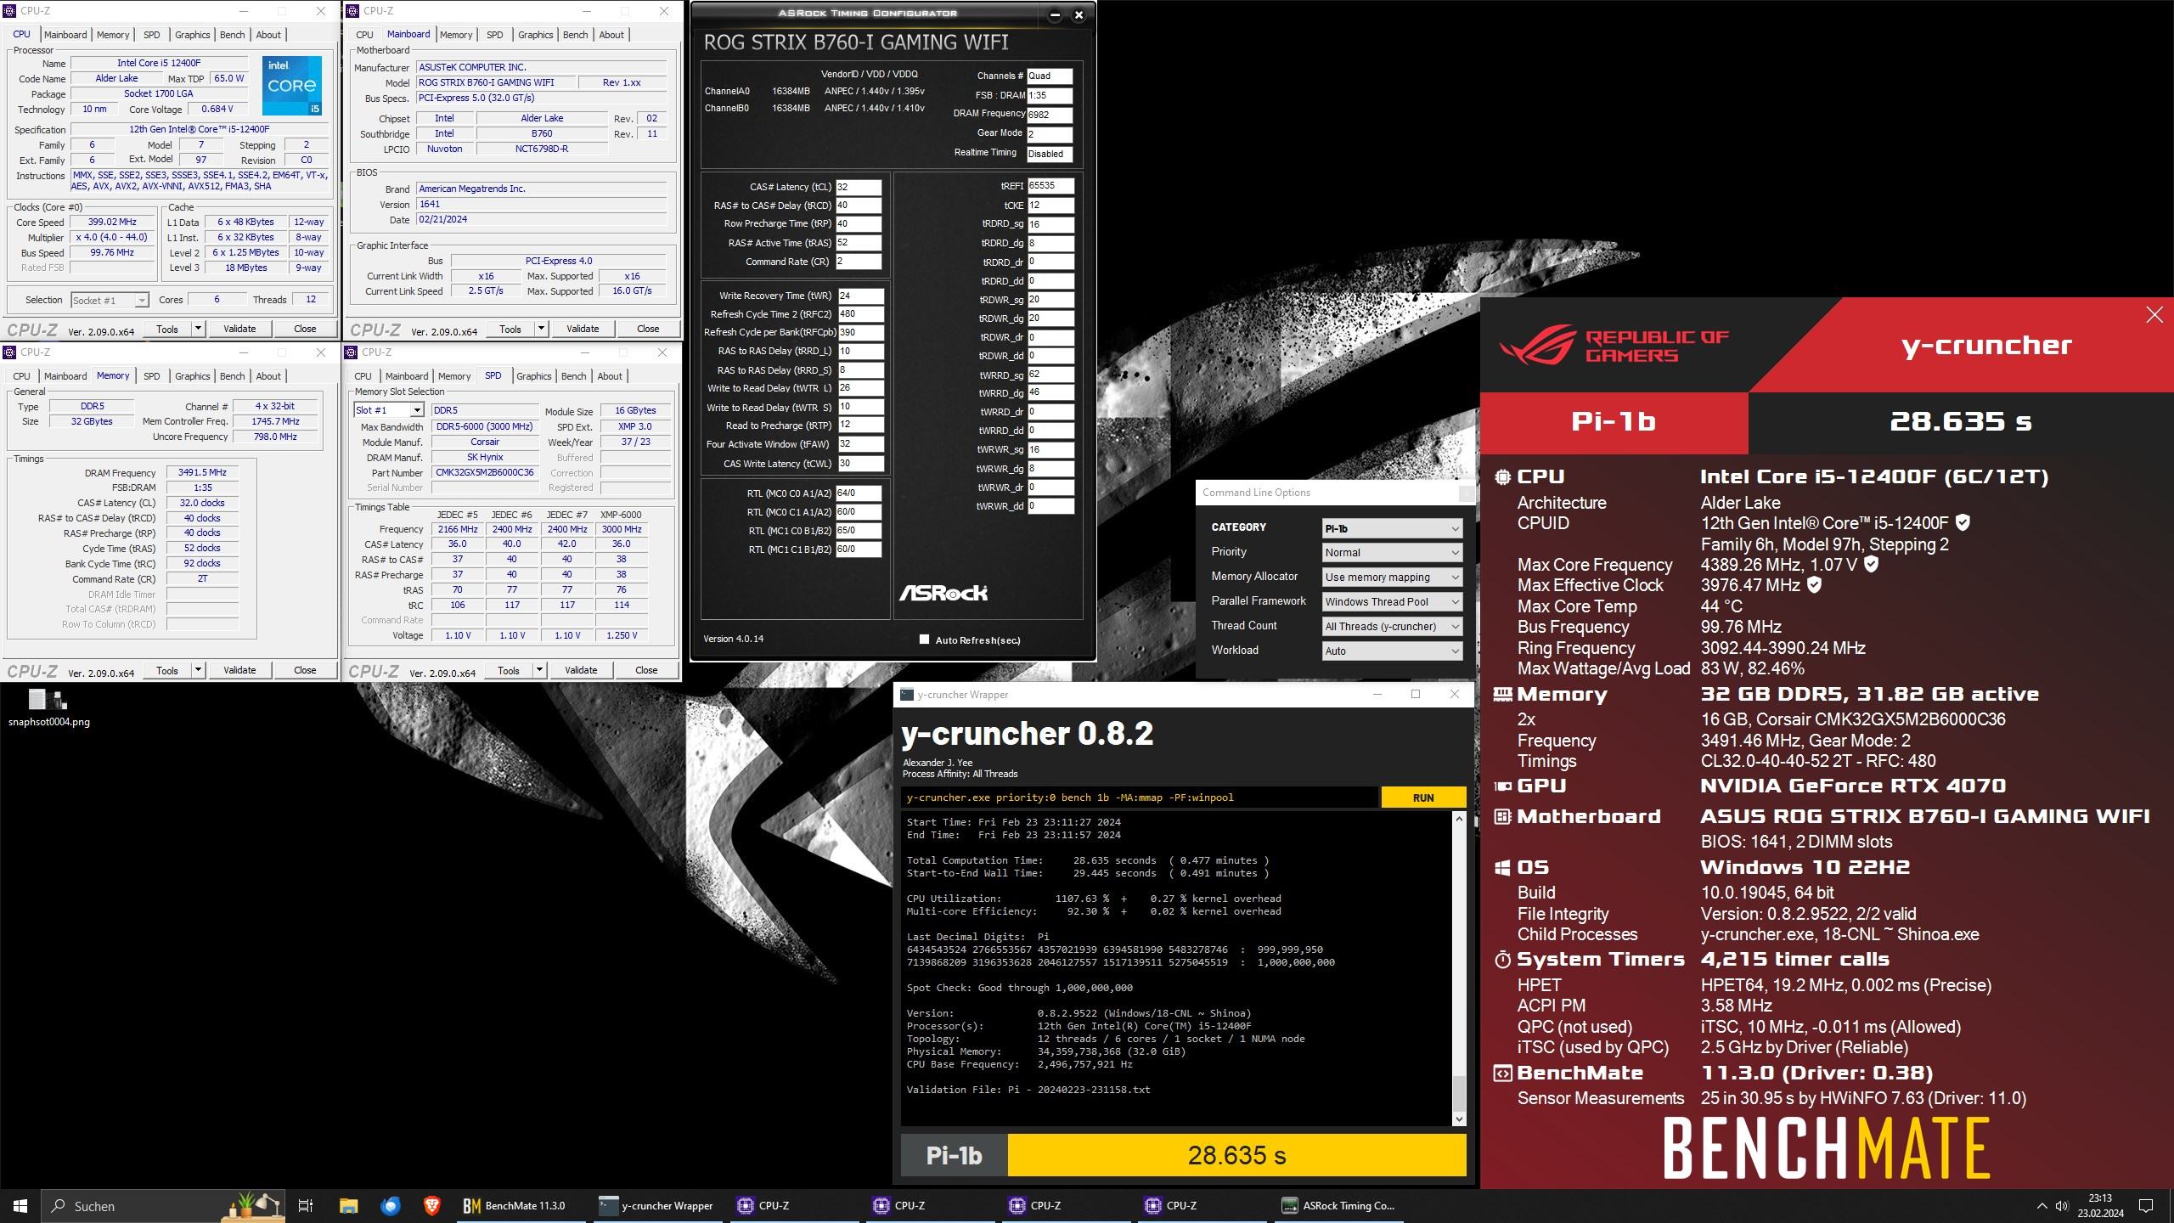The image size is (2174, 1223).
Task: Open the volume control in the tray
Action: coord(2062,1206)
